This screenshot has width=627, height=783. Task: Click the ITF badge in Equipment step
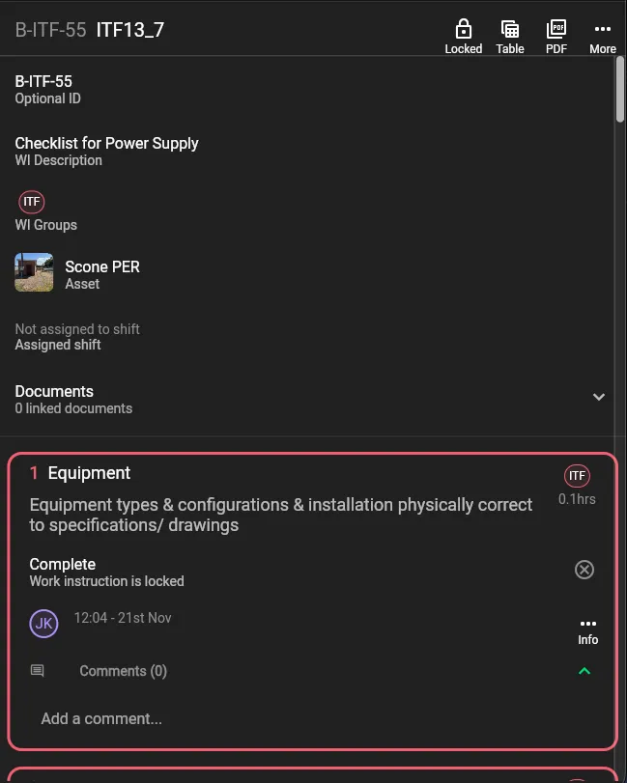[x=577, y=476]
